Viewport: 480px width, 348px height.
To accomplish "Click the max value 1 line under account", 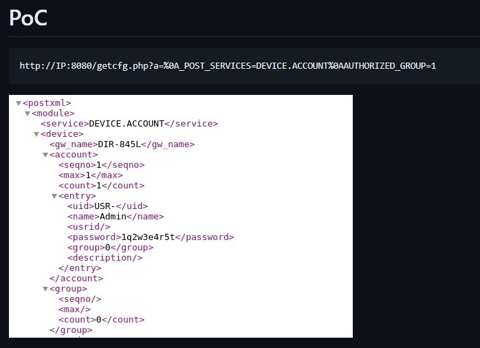I will click(91, 175).
